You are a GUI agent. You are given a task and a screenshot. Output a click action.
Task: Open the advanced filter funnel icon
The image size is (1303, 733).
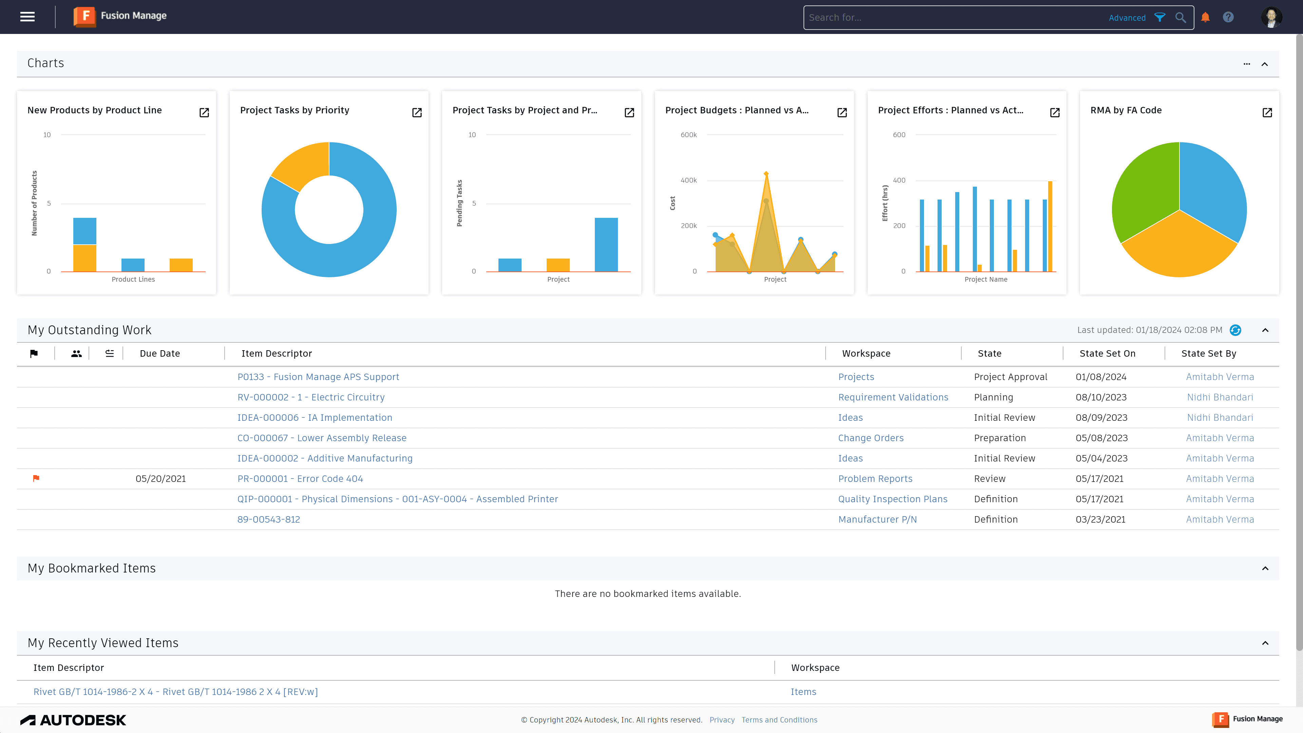[x=1160, y=17]
